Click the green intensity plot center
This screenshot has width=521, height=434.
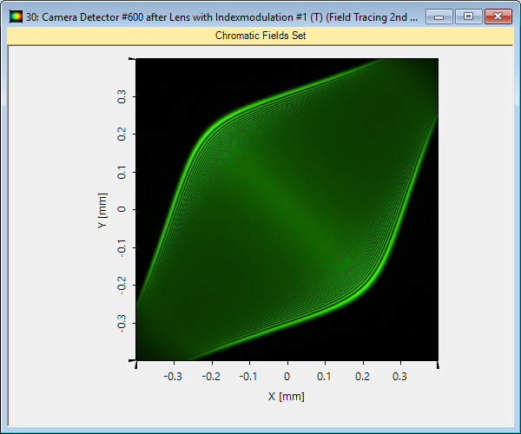[x=287, y=209]
